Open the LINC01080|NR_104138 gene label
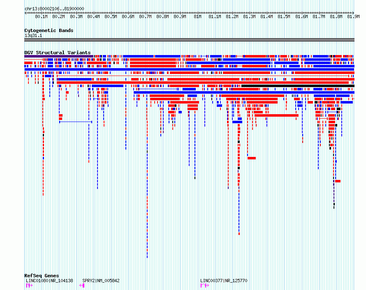This screenshot has height=290, width=366. [49, 281]
